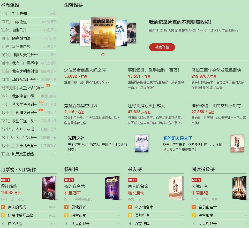Click the NO.1 badge above 唐人的餐桌
Viewport: 249px width, 228px height.
[133, 180]
